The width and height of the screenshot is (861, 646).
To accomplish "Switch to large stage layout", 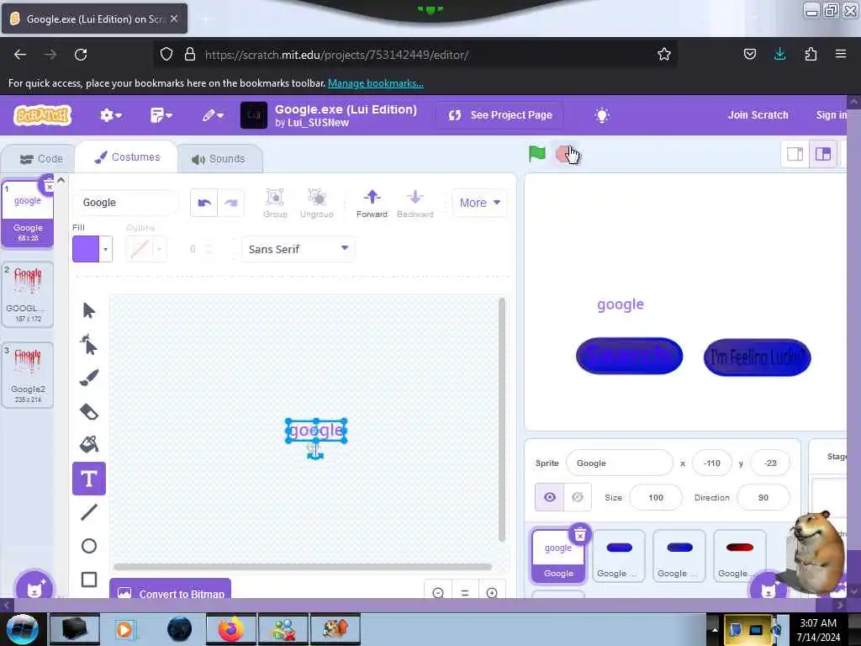I will coord(823,155).
